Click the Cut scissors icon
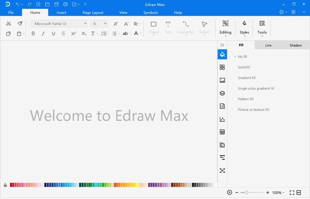 pyautogui.click(x=8, y=24)
